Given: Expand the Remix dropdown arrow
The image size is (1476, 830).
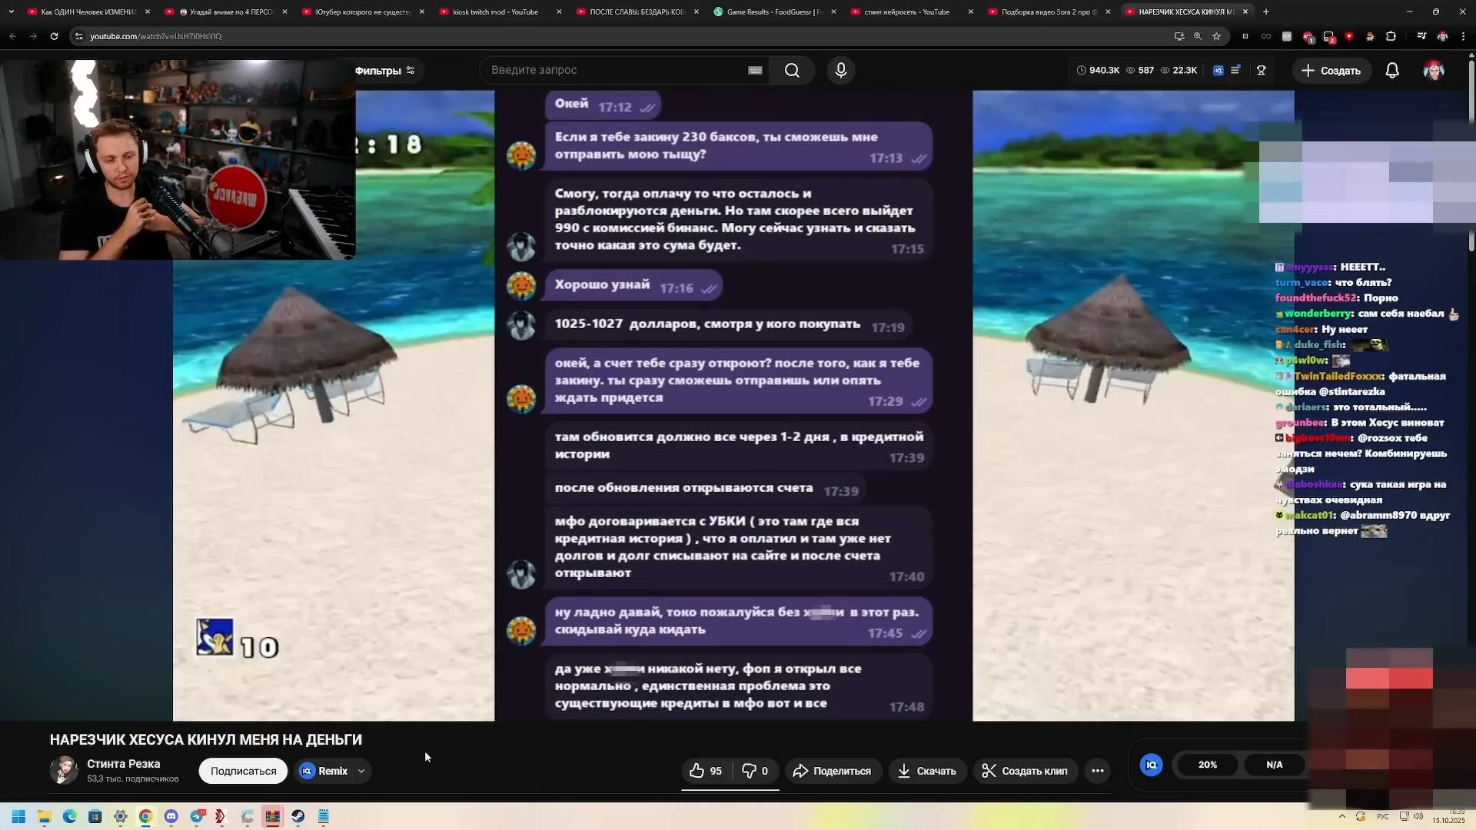Looking at the screenshot, I should pos(361,771).
